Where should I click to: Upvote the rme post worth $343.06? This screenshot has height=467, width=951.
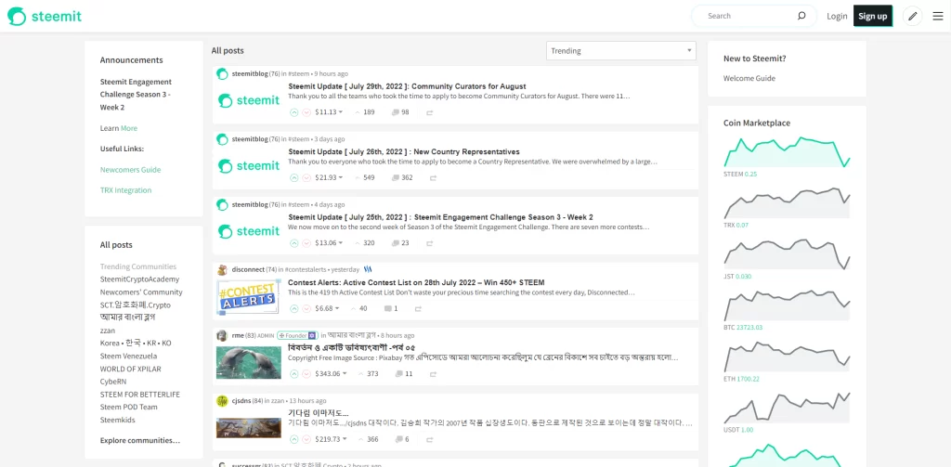[x=294, y=373]
